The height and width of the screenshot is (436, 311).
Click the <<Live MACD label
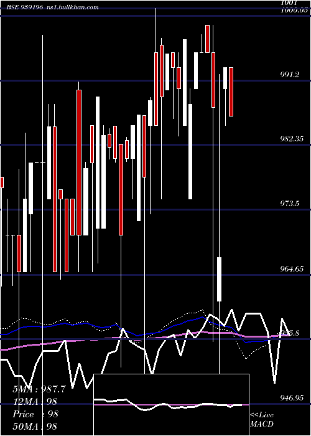coord(262,420)
